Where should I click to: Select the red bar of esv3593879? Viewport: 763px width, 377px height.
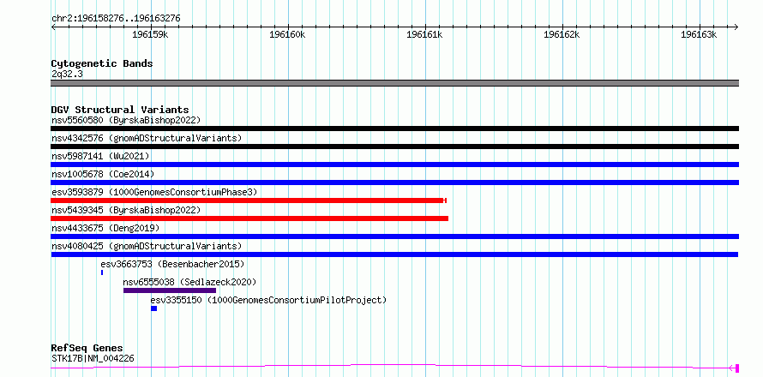tap(247, 200)
